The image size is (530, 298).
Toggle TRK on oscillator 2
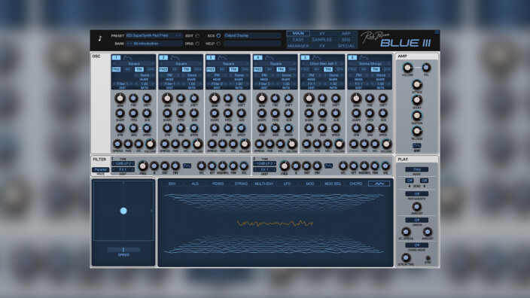coord(186,69)
